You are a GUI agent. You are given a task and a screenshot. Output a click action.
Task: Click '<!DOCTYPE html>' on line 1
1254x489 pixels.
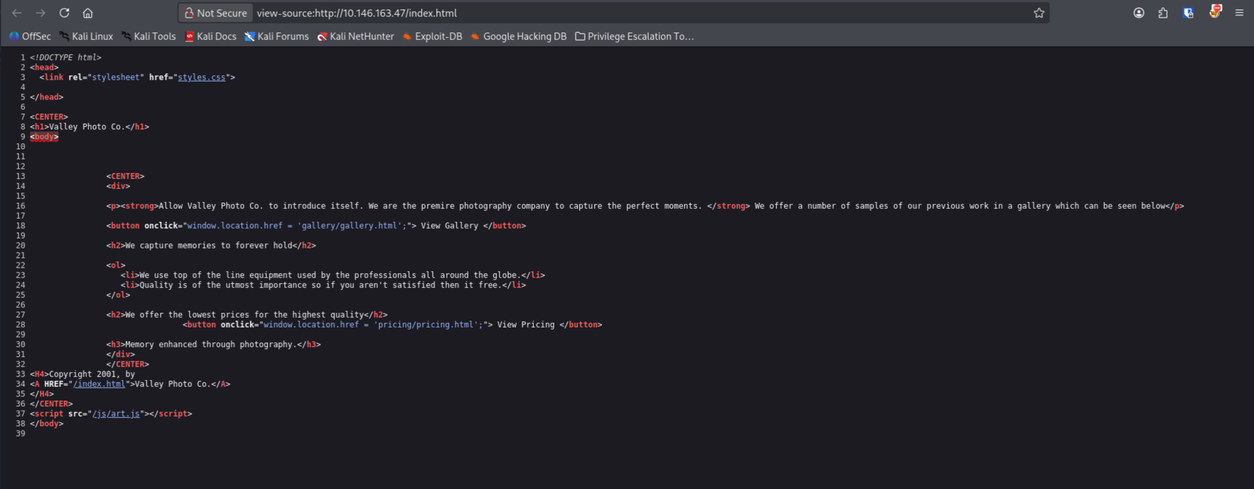coord(66,57)
